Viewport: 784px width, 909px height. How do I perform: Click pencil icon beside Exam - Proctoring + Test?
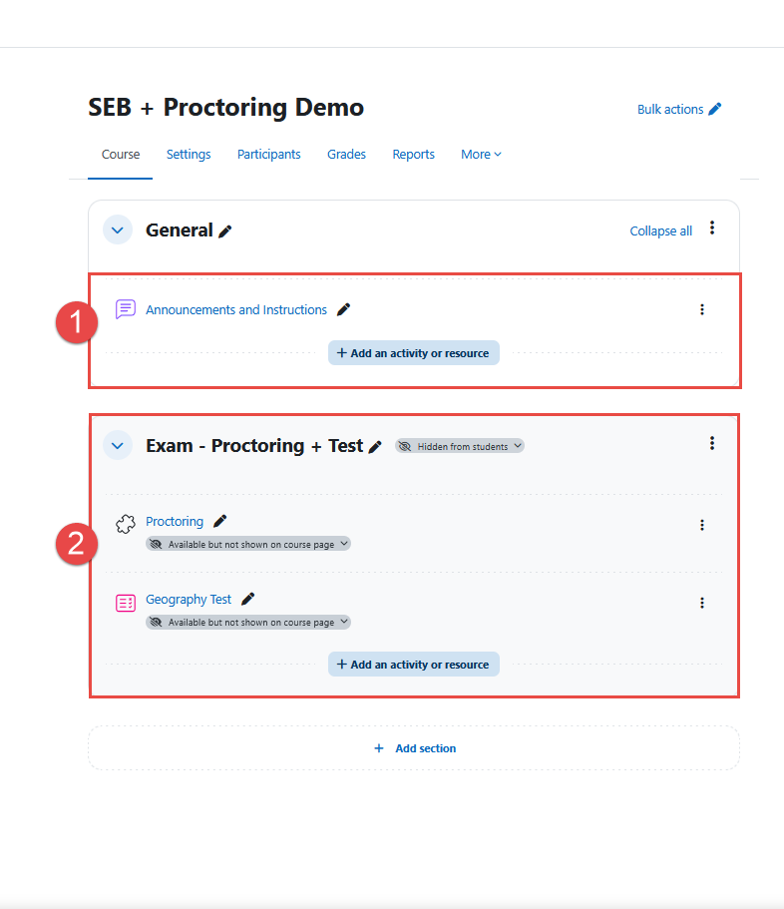pyautogui.click(x=375, y=447)
